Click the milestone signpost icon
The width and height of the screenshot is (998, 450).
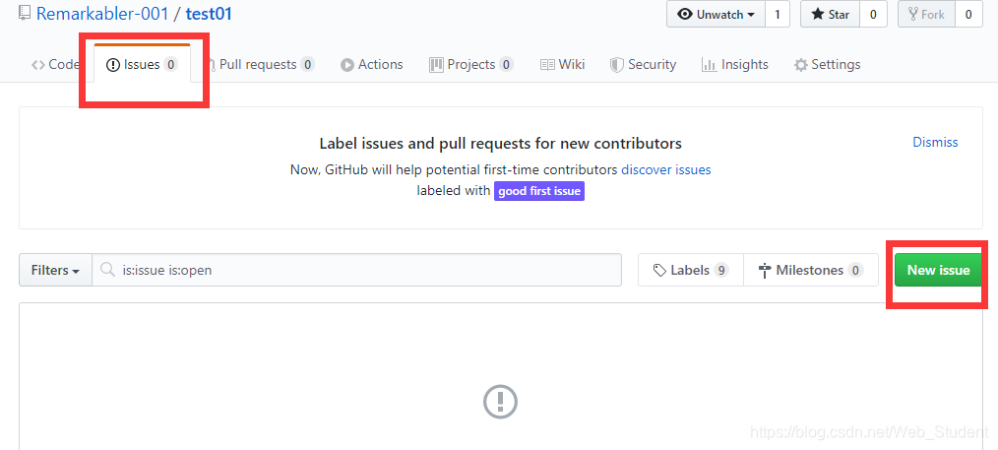click(x=765, y=271)
